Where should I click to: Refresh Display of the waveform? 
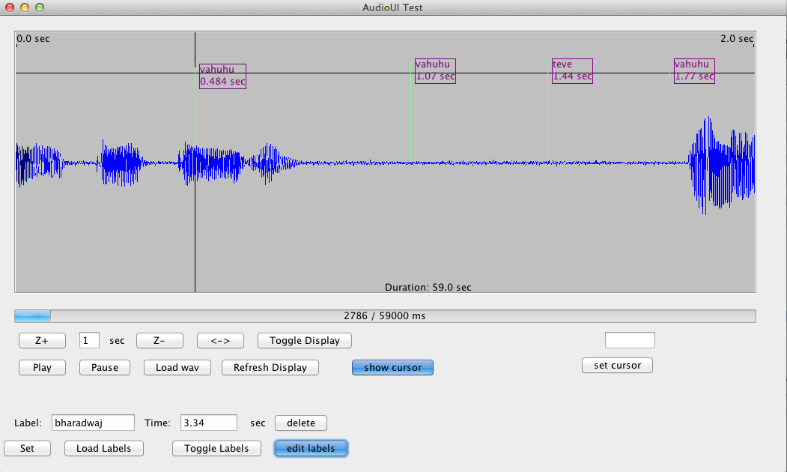pos(270,368)
